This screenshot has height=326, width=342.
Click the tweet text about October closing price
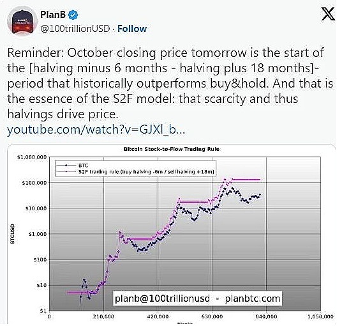pos(170,84)
